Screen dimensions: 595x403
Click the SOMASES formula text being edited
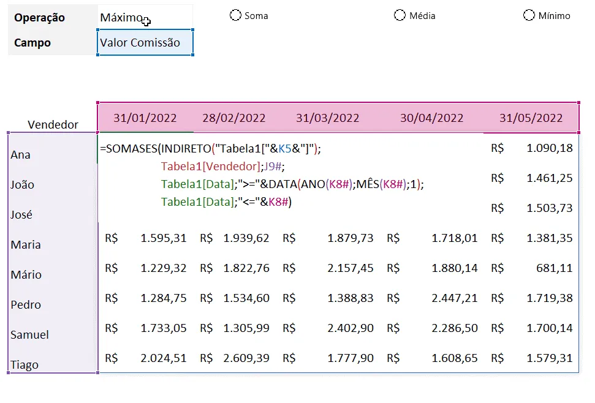262,175
